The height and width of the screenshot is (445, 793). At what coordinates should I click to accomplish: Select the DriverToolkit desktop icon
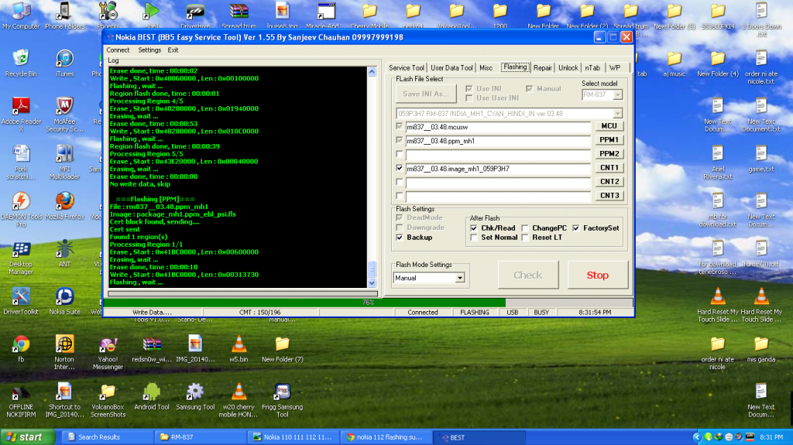click(x=21, y=297)
